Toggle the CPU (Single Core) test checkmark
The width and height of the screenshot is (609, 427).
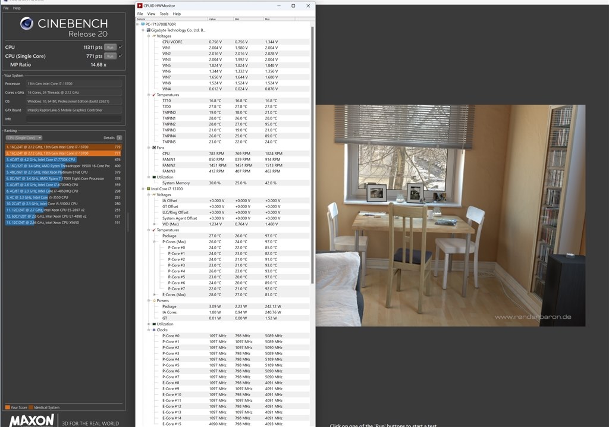point(120,56)
